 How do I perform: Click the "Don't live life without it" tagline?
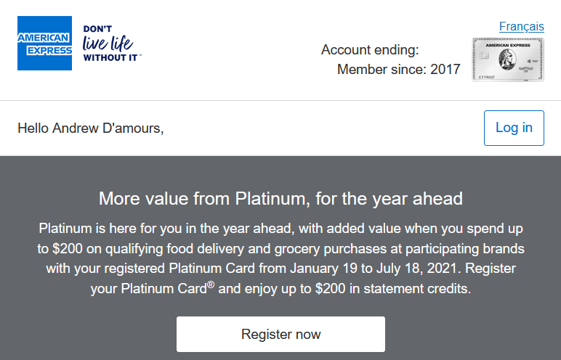pos(112,44)
